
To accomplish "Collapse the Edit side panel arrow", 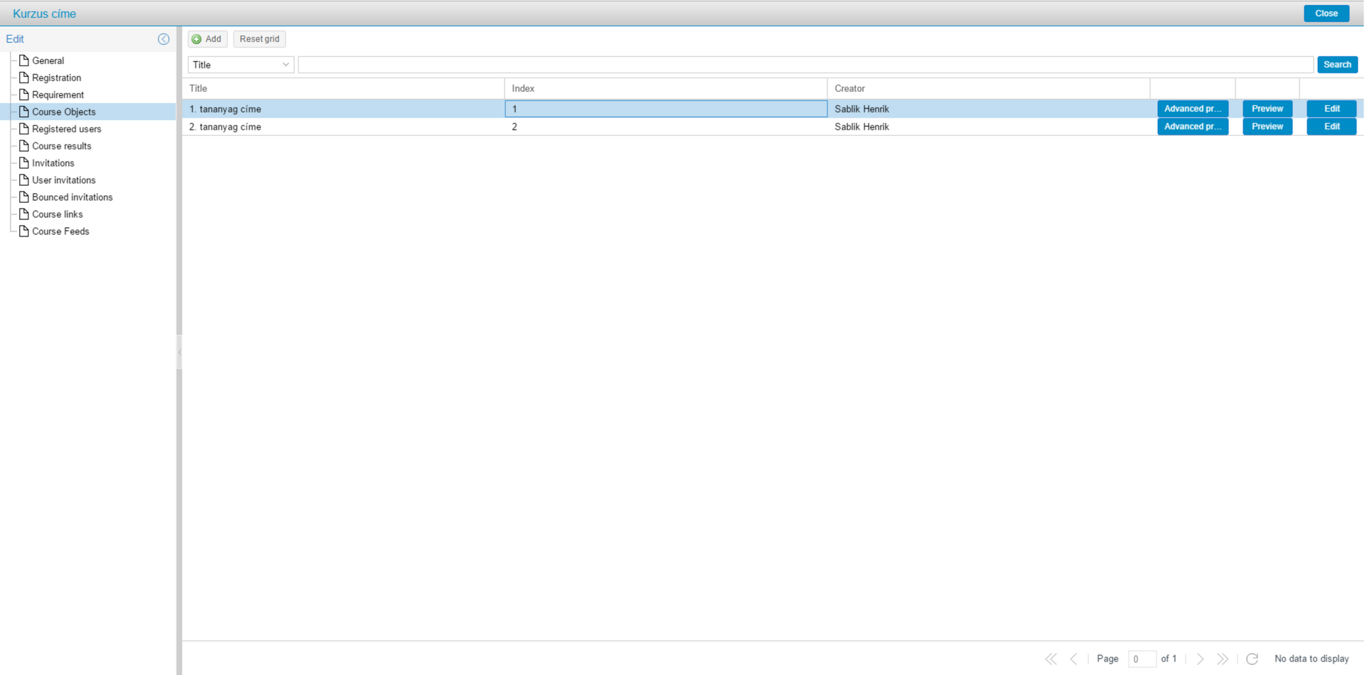I will (x=164, y=39).
